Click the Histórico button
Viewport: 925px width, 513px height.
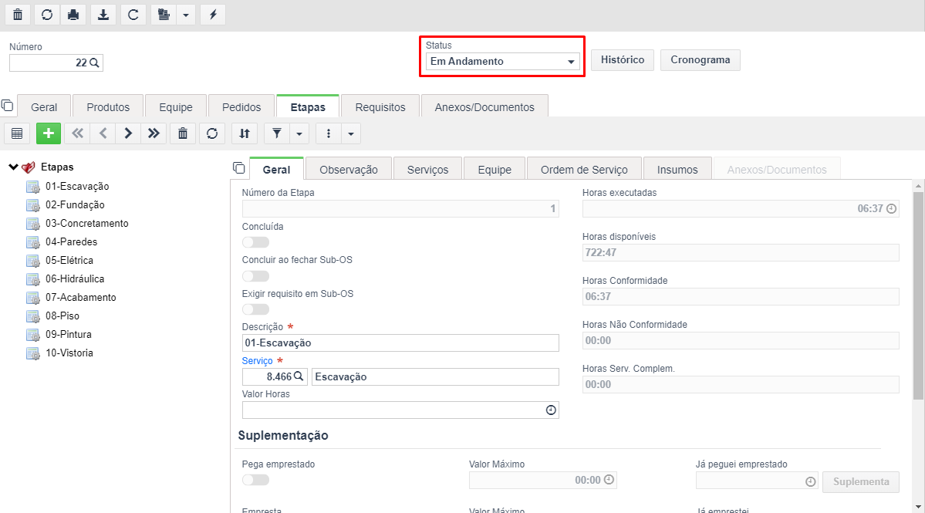coord(623,59)
